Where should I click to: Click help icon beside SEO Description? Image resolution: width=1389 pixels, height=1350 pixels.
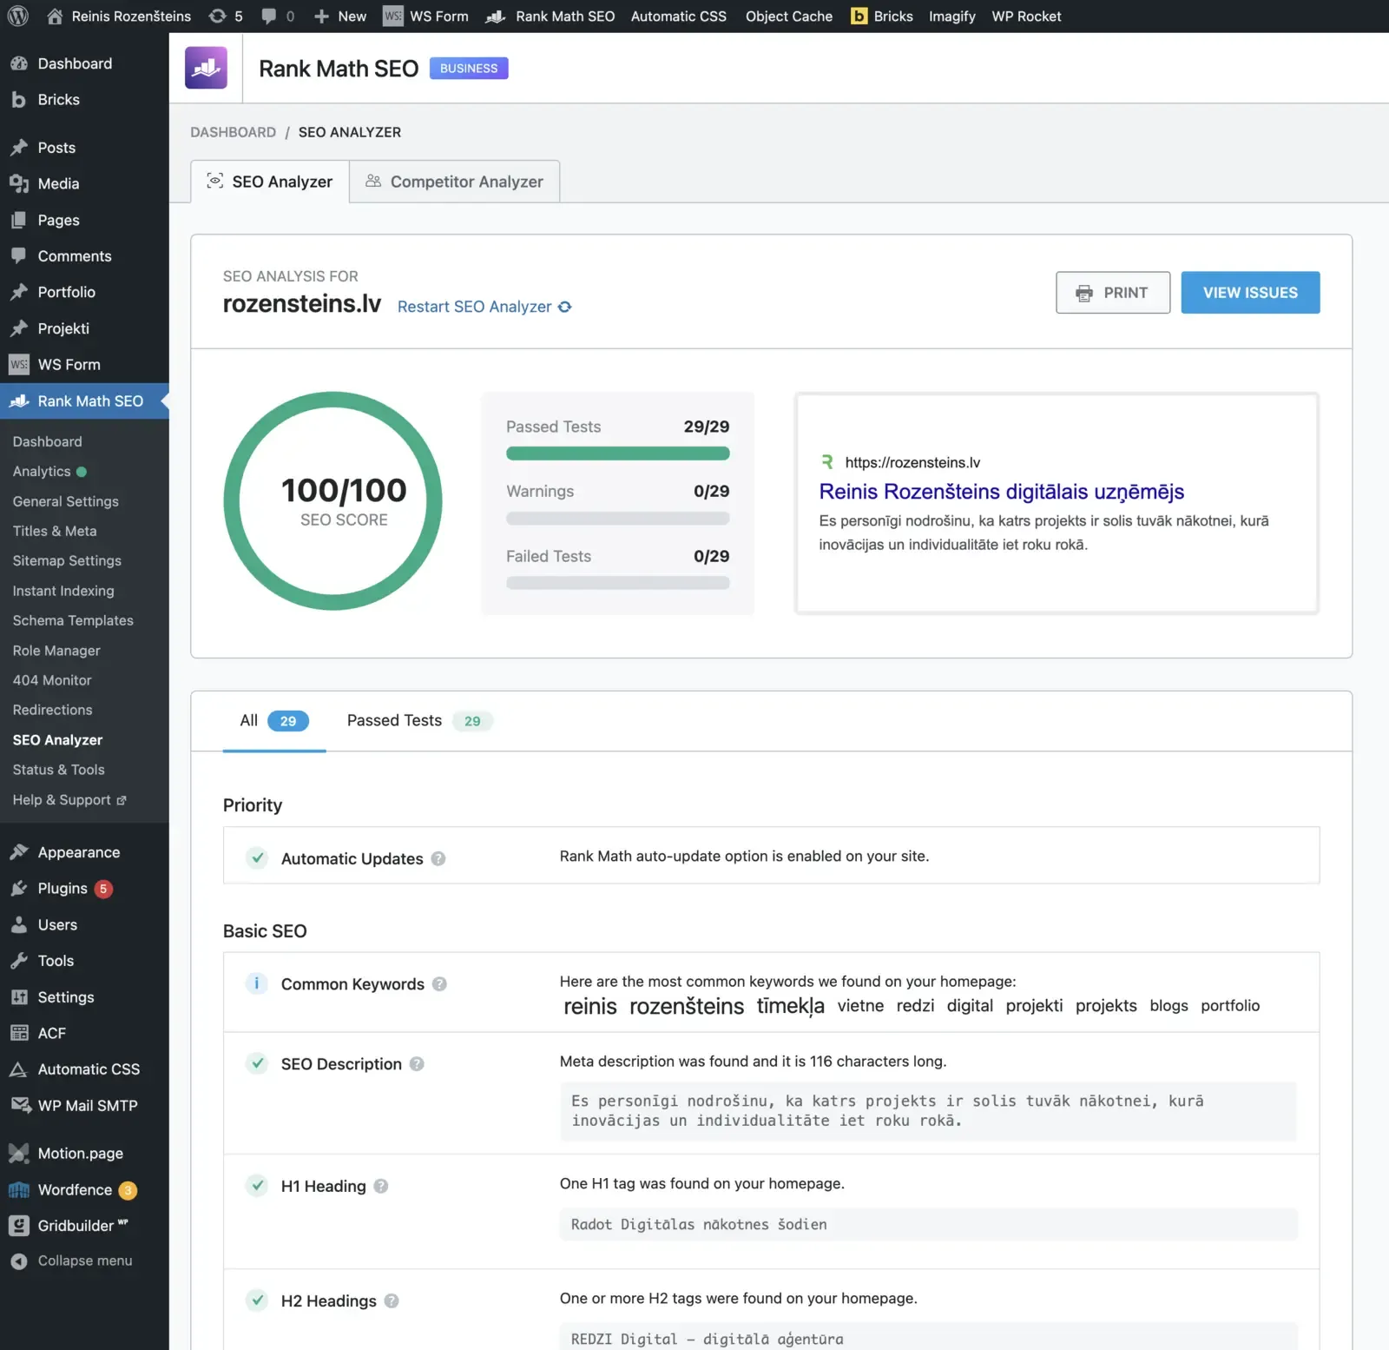[417, 1064]
